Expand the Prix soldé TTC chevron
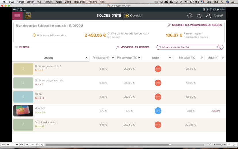 [201, 58]
